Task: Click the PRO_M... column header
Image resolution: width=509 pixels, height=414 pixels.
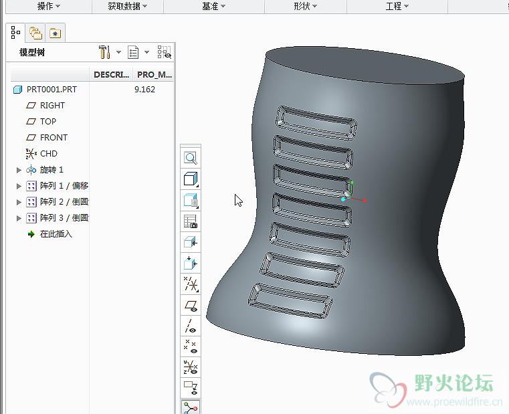Action: point(155,75)
